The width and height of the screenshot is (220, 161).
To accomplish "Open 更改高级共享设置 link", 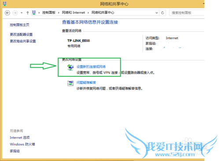I will click(x=23, y=41).
